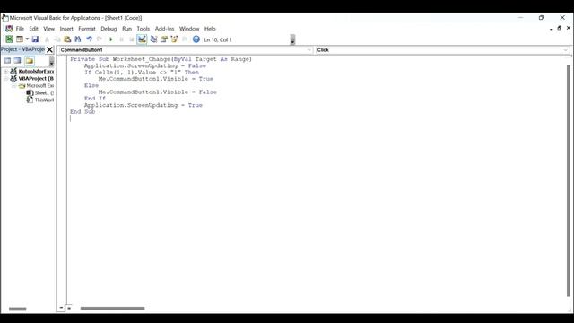Image resolution: width=574 pixels, height=323 pixels.
Task: Select the KutoolsforExcel project item
Action: (36, 71)
